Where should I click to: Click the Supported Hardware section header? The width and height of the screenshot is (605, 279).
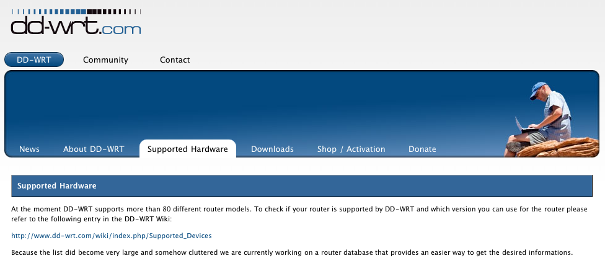(302, 185)
